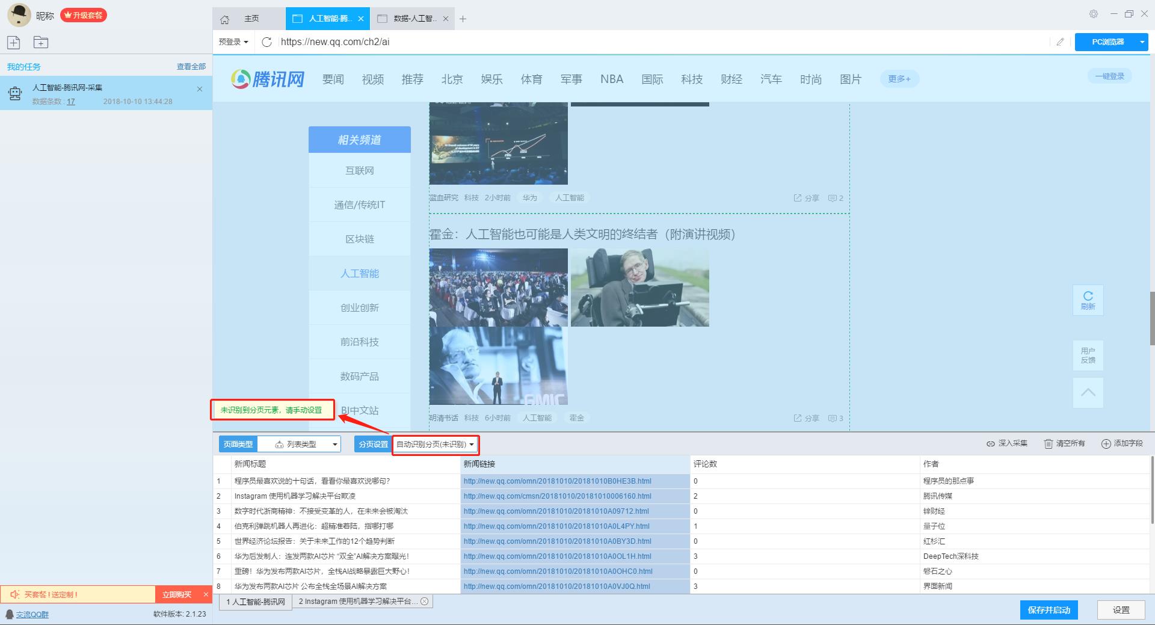Click the 设置 button at bottom

(1121, 610)
